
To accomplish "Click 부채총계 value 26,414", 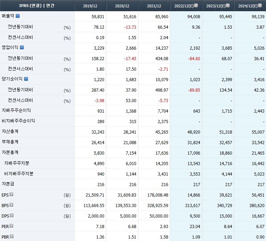I will [x=98, y=143].
